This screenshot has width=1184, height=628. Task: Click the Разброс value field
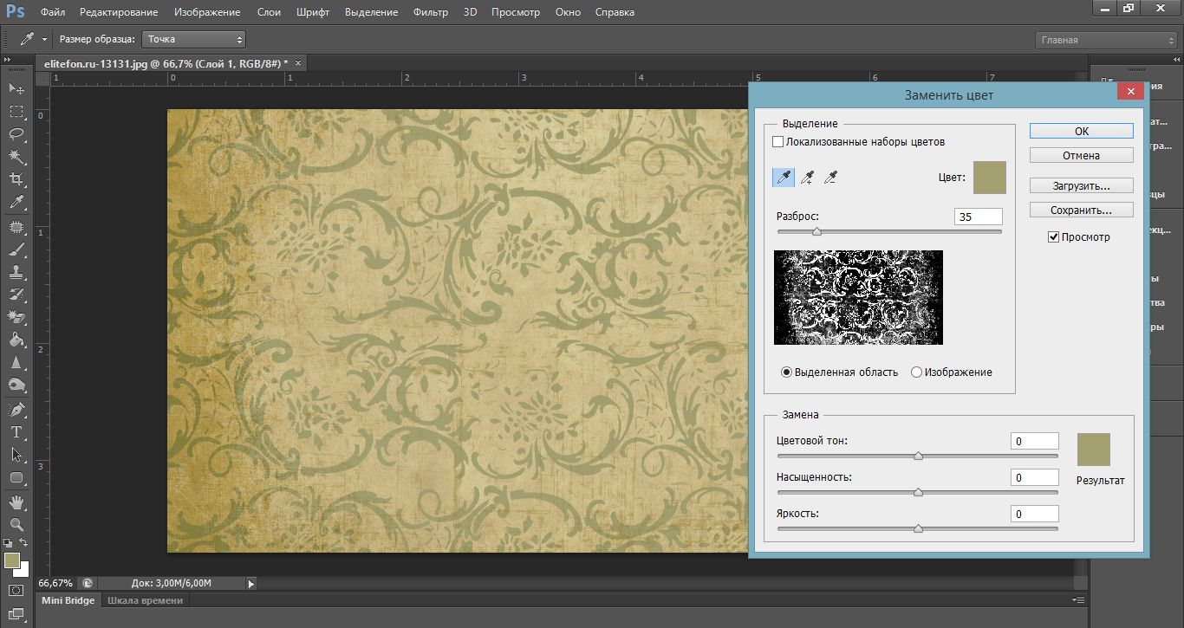click(x=978, y=217)
